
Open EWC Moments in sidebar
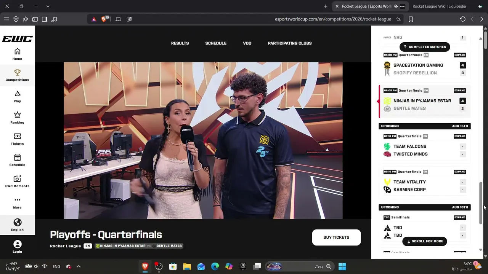(17, 182)
